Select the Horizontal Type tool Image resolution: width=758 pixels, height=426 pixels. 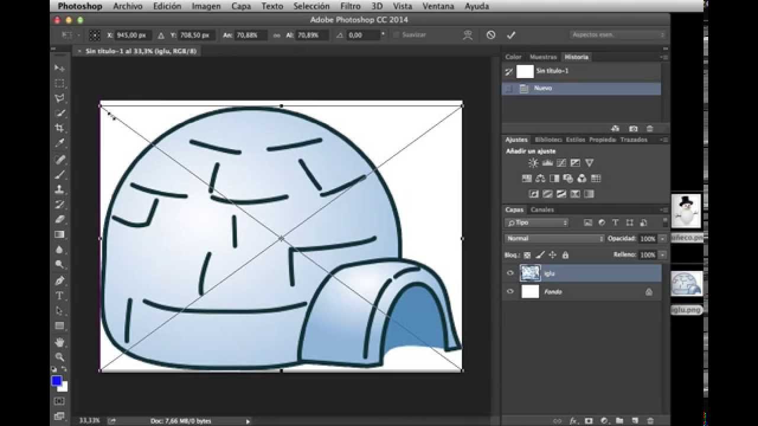(x=59, y=295)
